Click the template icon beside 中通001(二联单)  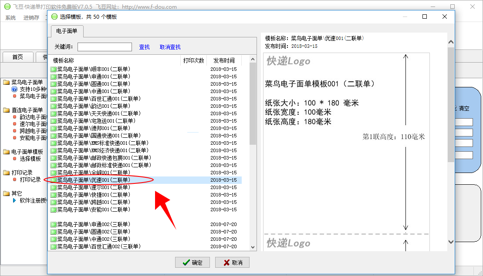(x=53, y=92)
